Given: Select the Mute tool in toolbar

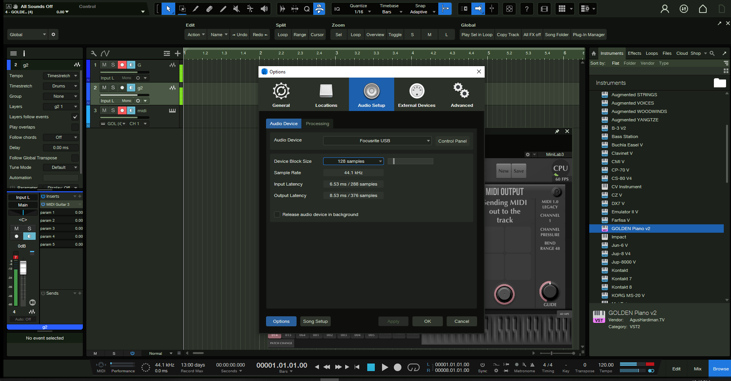Looking at the screenshot, I should pyautogui.click(x=236, y=9).
